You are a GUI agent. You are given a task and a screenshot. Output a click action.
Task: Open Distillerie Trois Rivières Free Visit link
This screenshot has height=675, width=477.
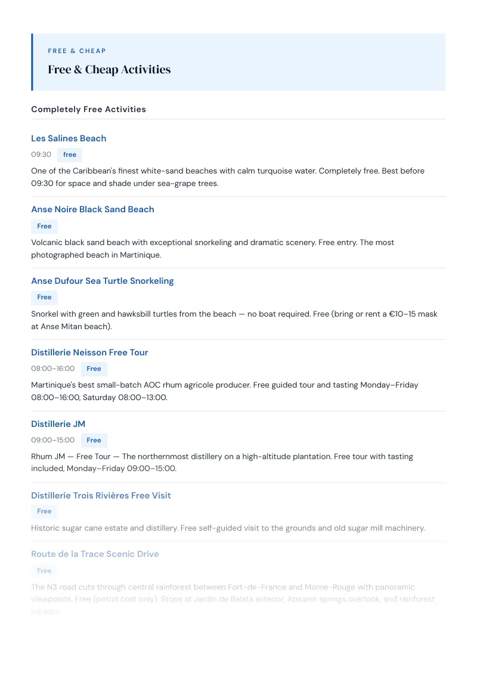click(x=101, y=496)
